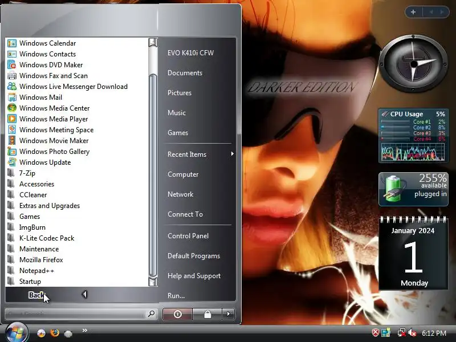
Task: Click the calendar gadget January 2024
Action: tap(413, 253)
